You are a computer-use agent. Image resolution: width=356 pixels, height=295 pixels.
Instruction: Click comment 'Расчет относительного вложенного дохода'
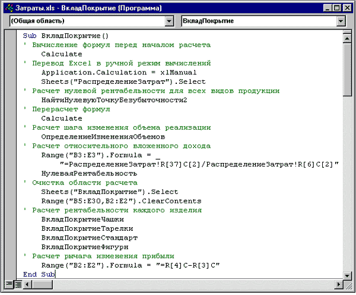tap(121, 146)
